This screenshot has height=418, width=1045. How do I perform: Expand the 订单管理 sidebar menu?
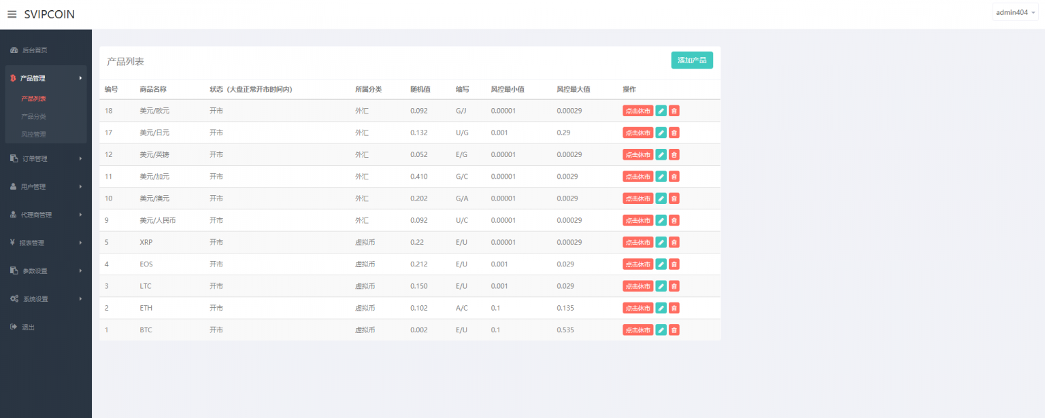(45, 159)
